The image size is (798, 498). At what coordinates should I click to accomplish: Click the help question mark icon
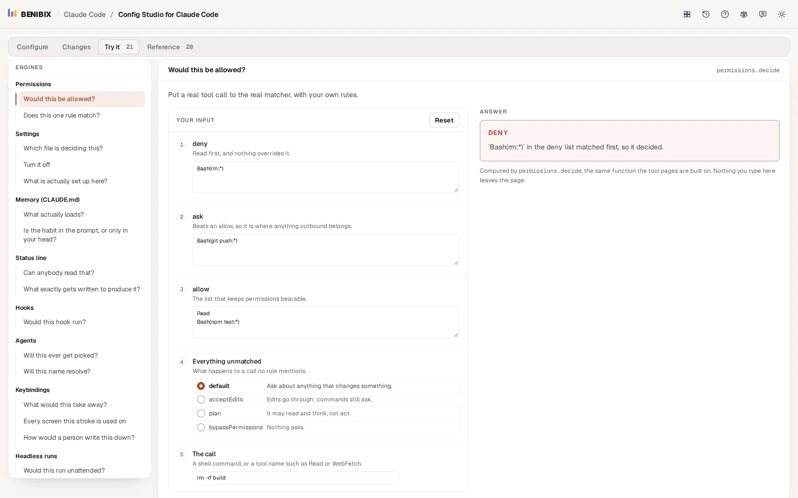[725, 14]
